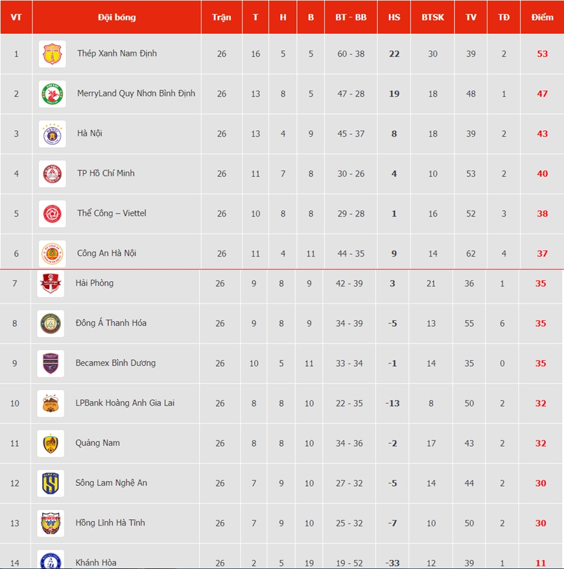564x569 pixels.
Task: Select the Đội bóng column header
Action: click(x=117, y=17)
